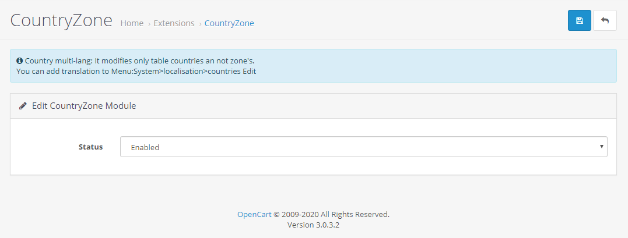628x238 pixels.
Task: Visit the OpenCart footer link
Action: tap(254, 214)
